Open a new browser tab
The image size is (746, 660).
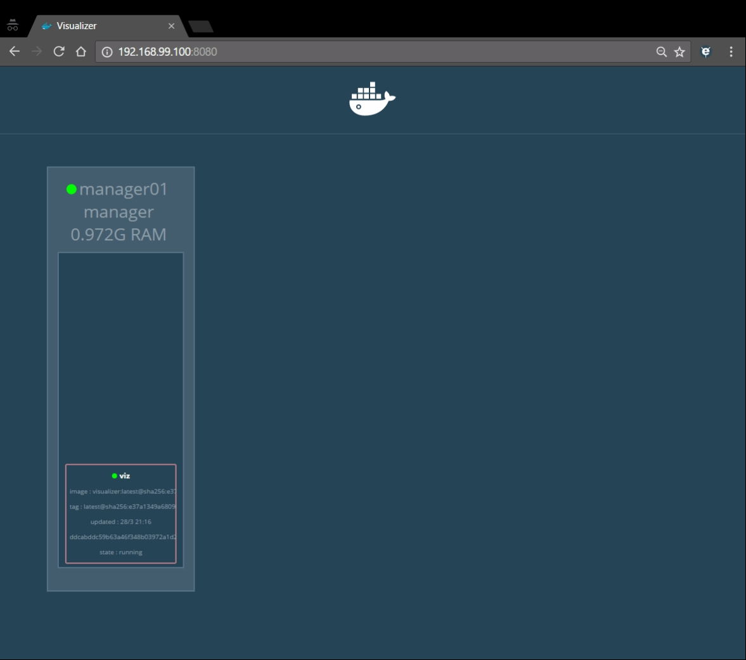click(x=201, y=27)
